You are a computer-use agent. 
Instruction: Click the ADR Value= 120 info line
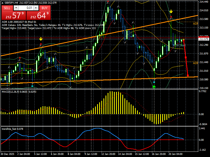pos(53,25)
